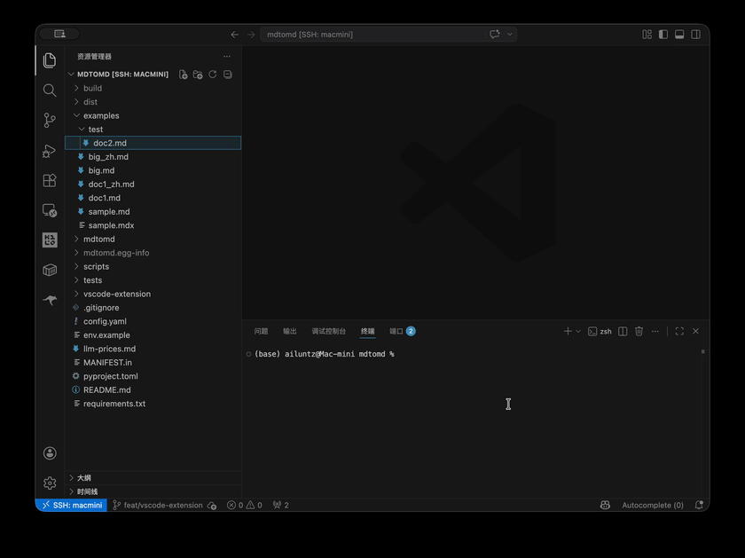Open the chat icon in title bar
The height and width of the screenshot is (558, 745).
(495, 35)
